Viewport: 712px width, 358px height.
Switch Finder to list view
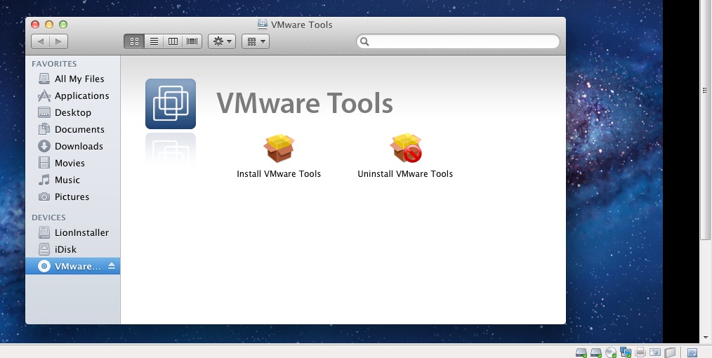tap(154, 41)
